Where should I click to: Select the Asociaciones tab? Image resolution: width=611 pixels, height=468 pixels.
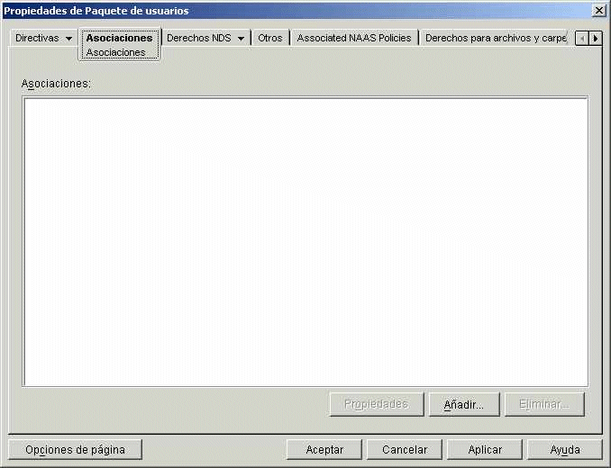[119, 38]
